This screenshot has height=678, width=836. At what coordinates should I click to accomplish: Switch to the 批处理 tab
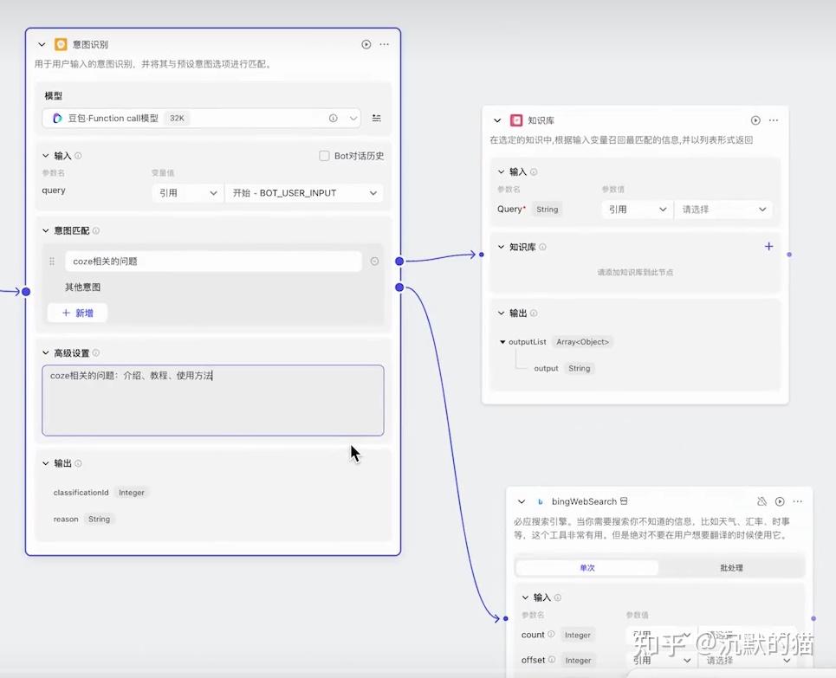click(x=731, y=568)
